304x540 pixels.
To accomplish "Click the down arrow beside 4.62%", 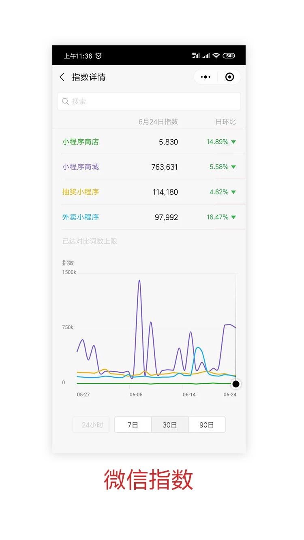I will [233, 192].
